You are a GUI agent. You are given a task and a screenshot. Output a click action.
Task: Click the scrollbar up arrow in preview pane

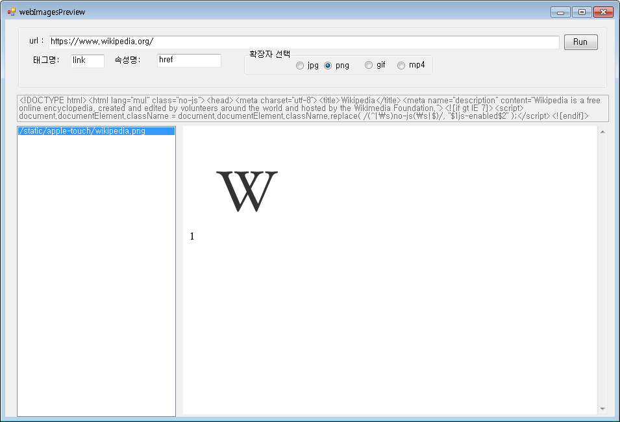(x=602, y=132)
